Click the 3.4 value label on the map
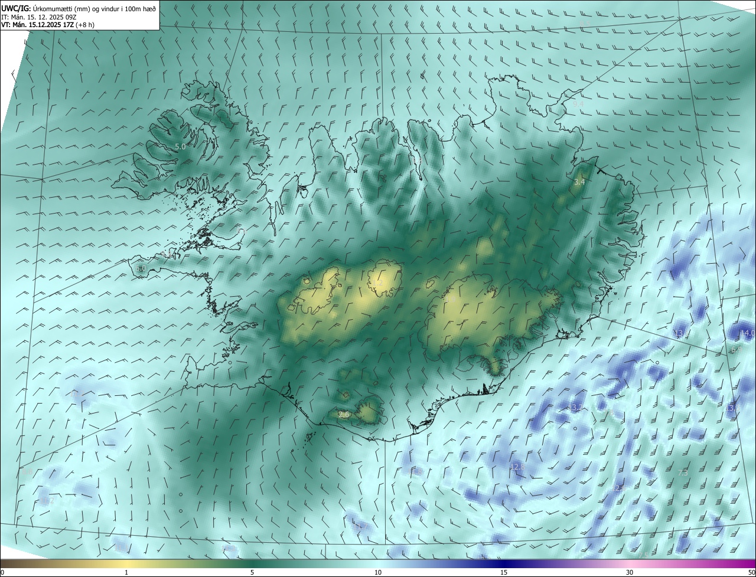 coord(579,182)
